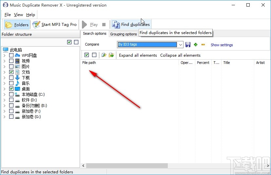The image size is (271, 175).
Task: Expand the 新加卷 (G:) tree node
Action: click(5, 117)
